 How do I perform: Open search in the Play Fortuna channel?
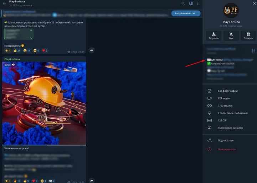183,4
